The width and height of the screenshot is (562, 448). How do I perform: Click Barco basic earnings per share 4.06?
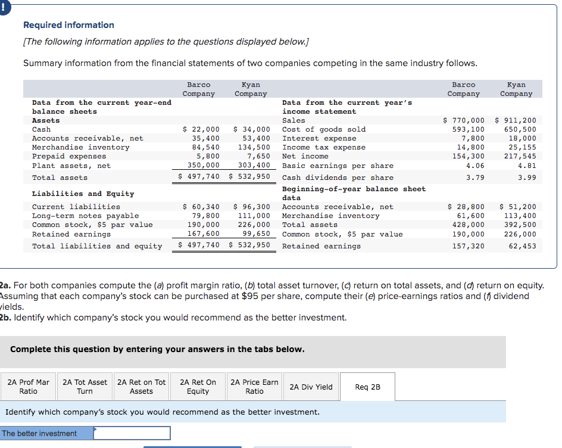(x=475, y=166)
